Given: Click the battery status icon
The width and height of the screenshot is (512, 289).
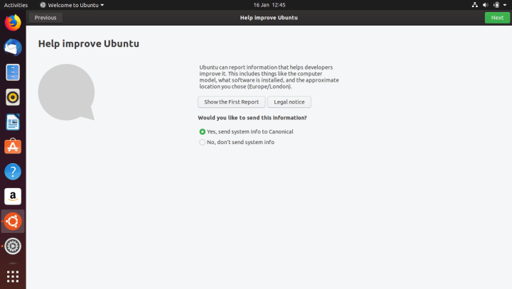Looking at the screenshot, I should pyautogui.click(x=496, y=5).
